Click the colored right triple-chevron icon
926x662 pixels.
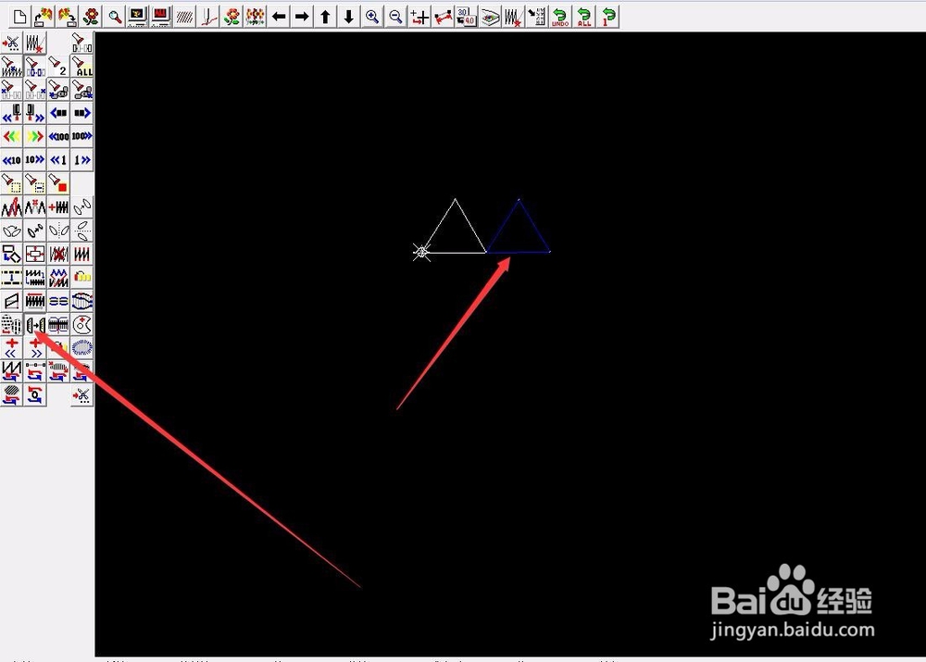point(35,136)
